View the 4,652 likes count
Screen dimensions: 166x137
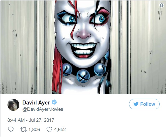coord(60,130)
